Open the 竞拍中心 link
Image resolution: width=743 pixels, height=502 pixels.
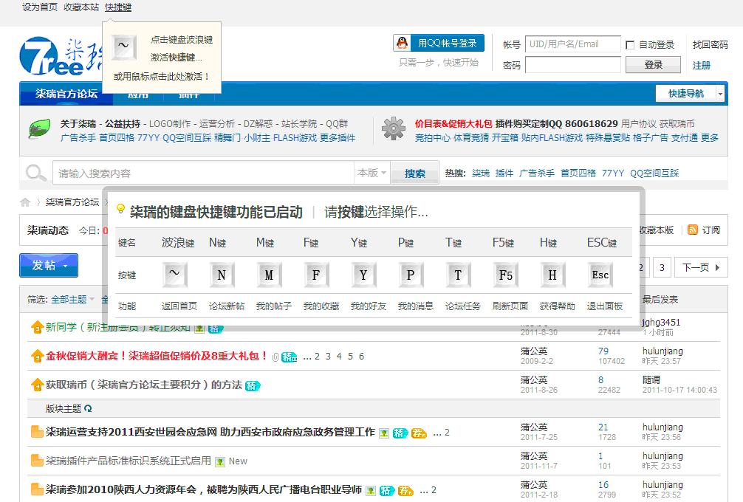[433, 137]
